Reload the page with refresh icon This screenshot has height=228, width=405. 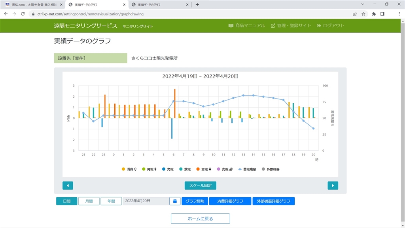click(23, 14)
